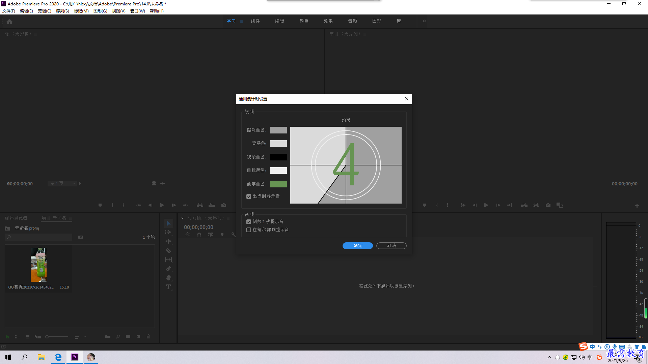The width and height of the screenshot is (648, 364).
Task: Click find-by-folder icon beside project search
Action: (x=81, y=237)
